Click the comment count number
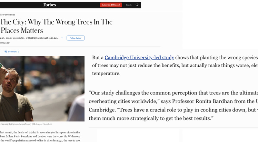Image resolution: width=258 pixels, height=145 pixels. (x=18, y=52)
